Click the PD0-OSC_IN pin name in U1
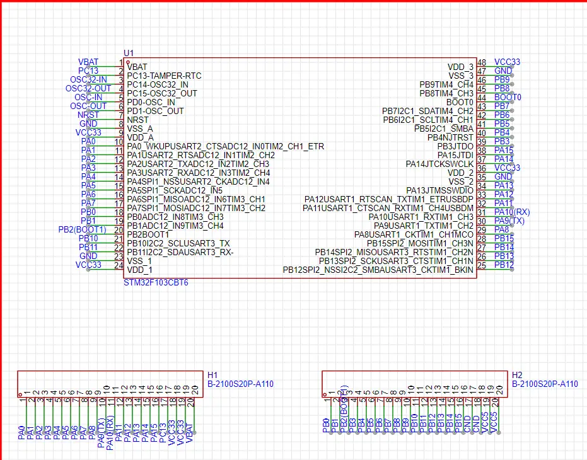Viewport: 587px width, 460px height. pyautogui.click(x=151, y=102)
